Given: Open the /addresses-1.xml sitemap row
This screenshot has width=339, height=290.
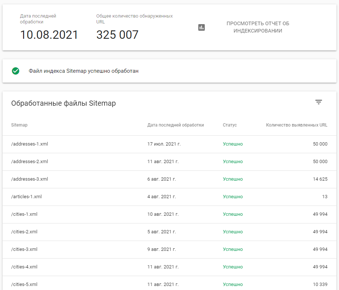Looking at the screenshot, I should pos(30,144).
